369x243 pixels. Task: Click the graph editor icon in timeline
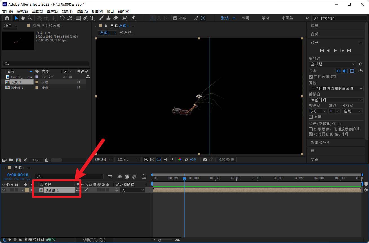click(x=144, y=177)
